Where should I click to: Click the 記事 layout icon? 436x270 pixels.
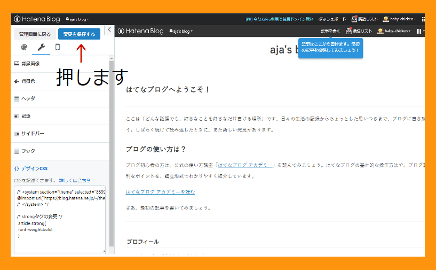tap(17, 116)
